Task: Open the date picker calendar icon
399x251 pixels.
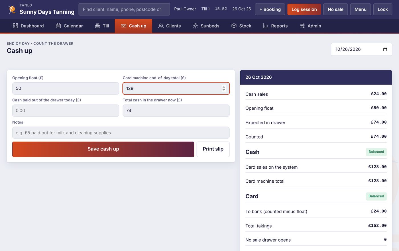Action: click(385, 49)
